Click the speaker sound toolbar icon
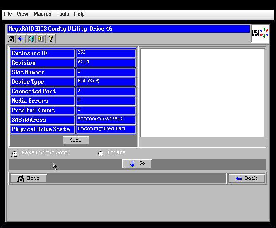The image size is (276, 228). click(41, 39)
